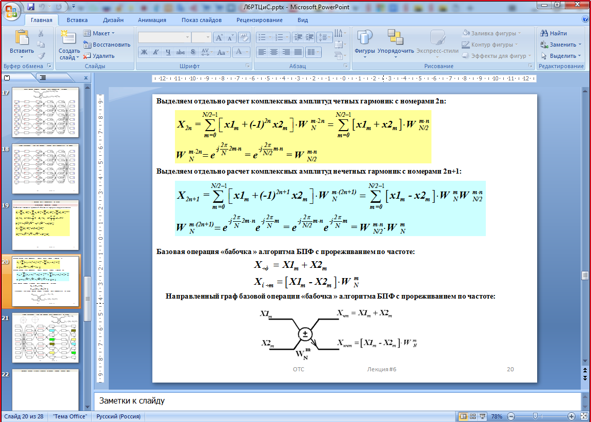Image resolution: width=591 pixels, height=422 pixels.
Task: Open the Вставка ribbon tab
Action: point(77,20)
